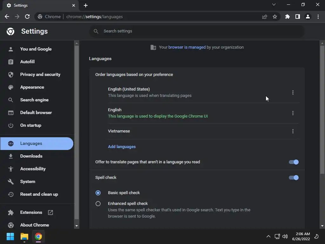Image resolution: width=325 pixels, height=244 pixels.
Task: Click the organization building icon
Action: 153,47
